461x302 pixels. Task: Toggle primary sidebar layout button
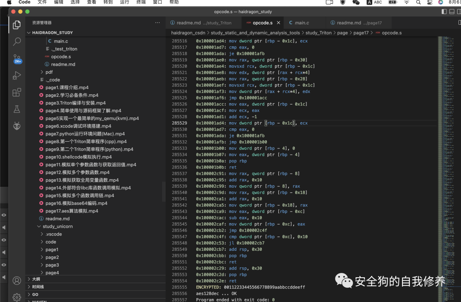[x=444, y=12]
